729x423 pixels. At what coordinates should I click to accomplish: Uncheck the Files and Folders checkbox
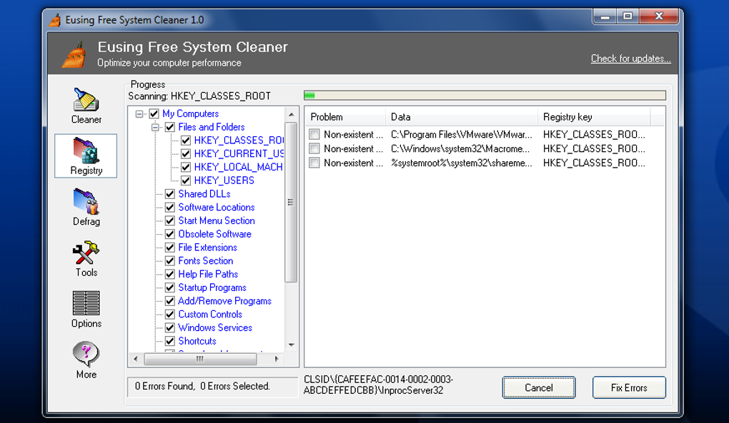[x=169, y=127]
